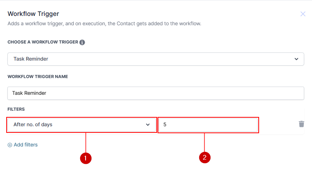This screenshot has height=181, width=312.
Task: Open the 'After no. of days' filter dropdown
Action: [78, 125]
